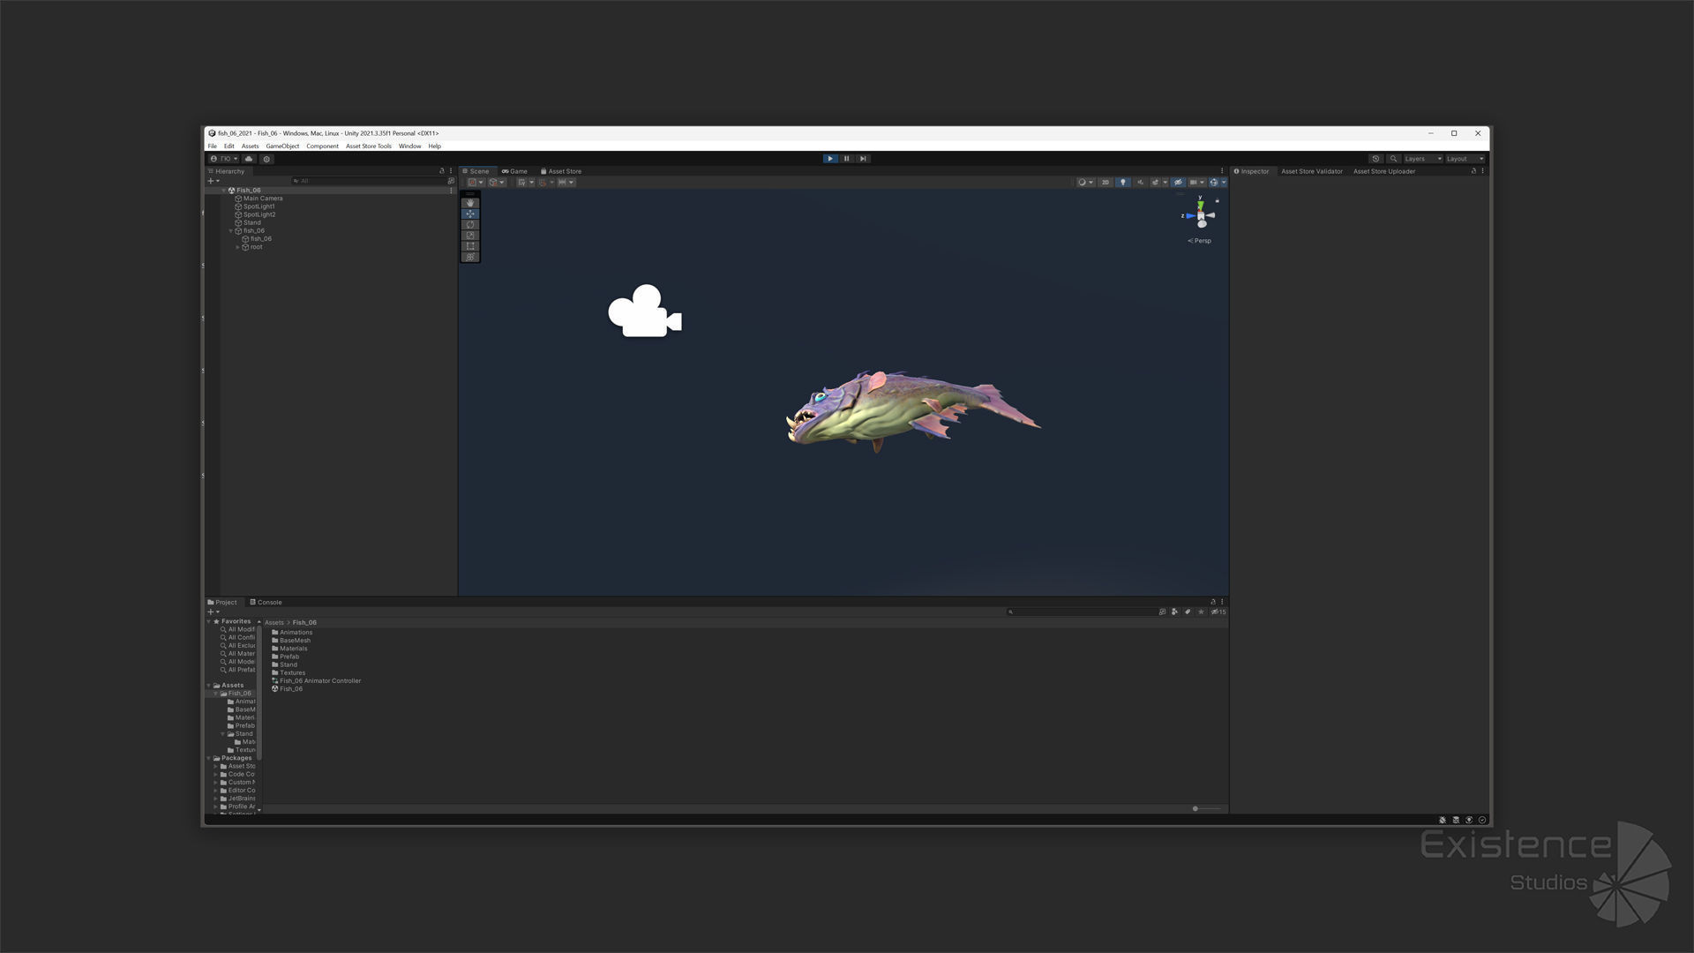Toggle scene audio icon

click(x=1140, y=183)
